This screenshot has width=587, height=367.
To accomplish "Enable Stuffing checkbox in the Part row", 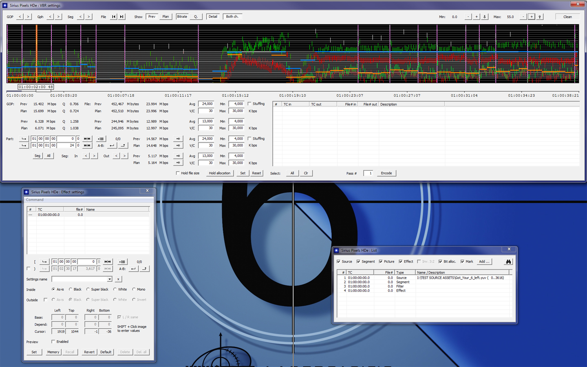I will tap(249, 138).
